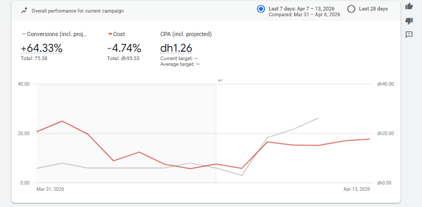Click the 40.00 left axis label
Screen dimensions: 422x207
[24, 84]
